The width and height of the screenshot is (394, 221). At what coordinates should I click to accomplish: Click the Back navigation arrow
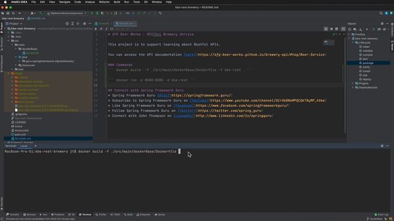(20, 13)
